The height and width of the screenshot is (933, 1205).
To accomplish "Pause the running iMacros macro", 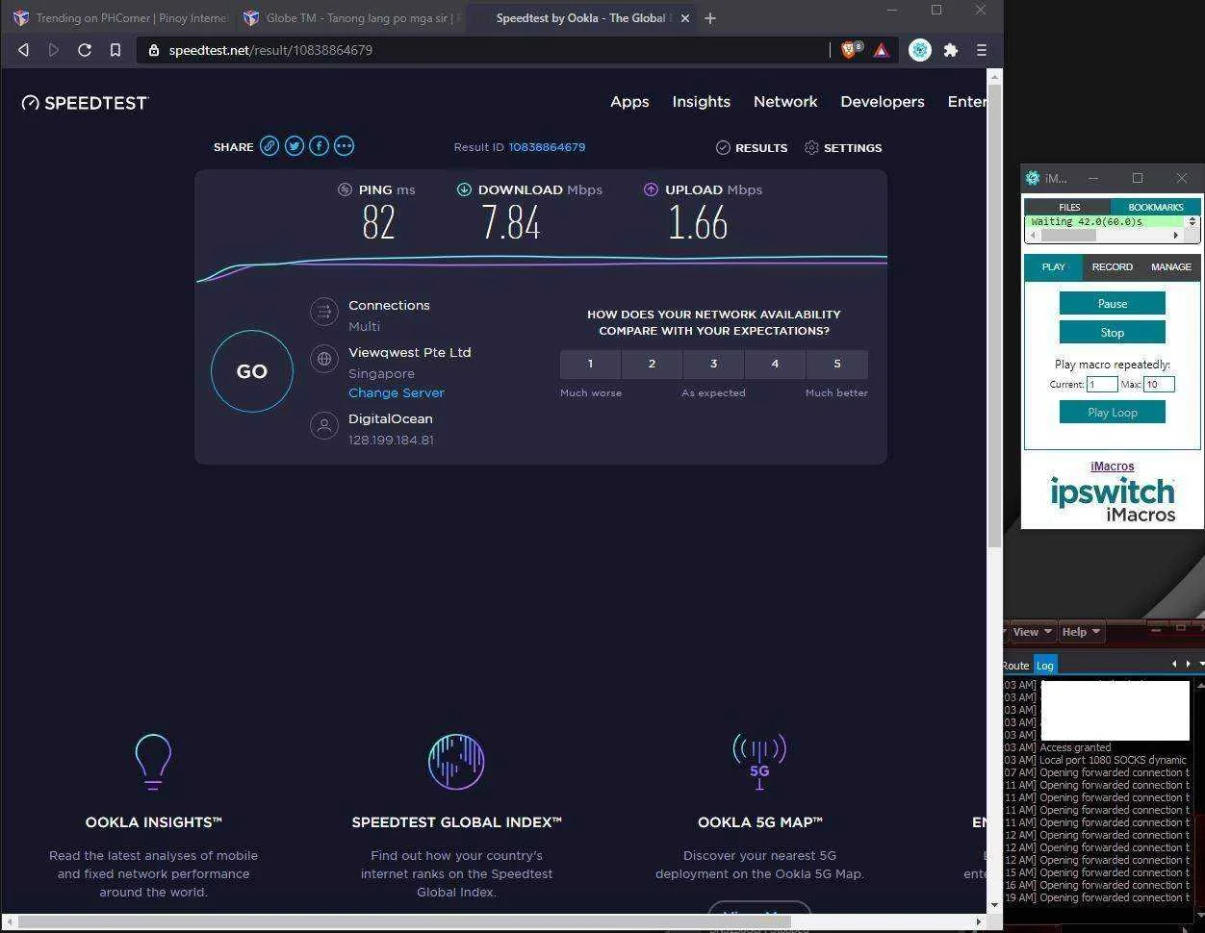I will pyautogui.click(x=1113, y=304).
